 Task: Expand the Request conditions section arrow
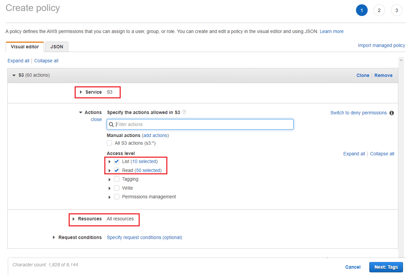coord(54,237)
